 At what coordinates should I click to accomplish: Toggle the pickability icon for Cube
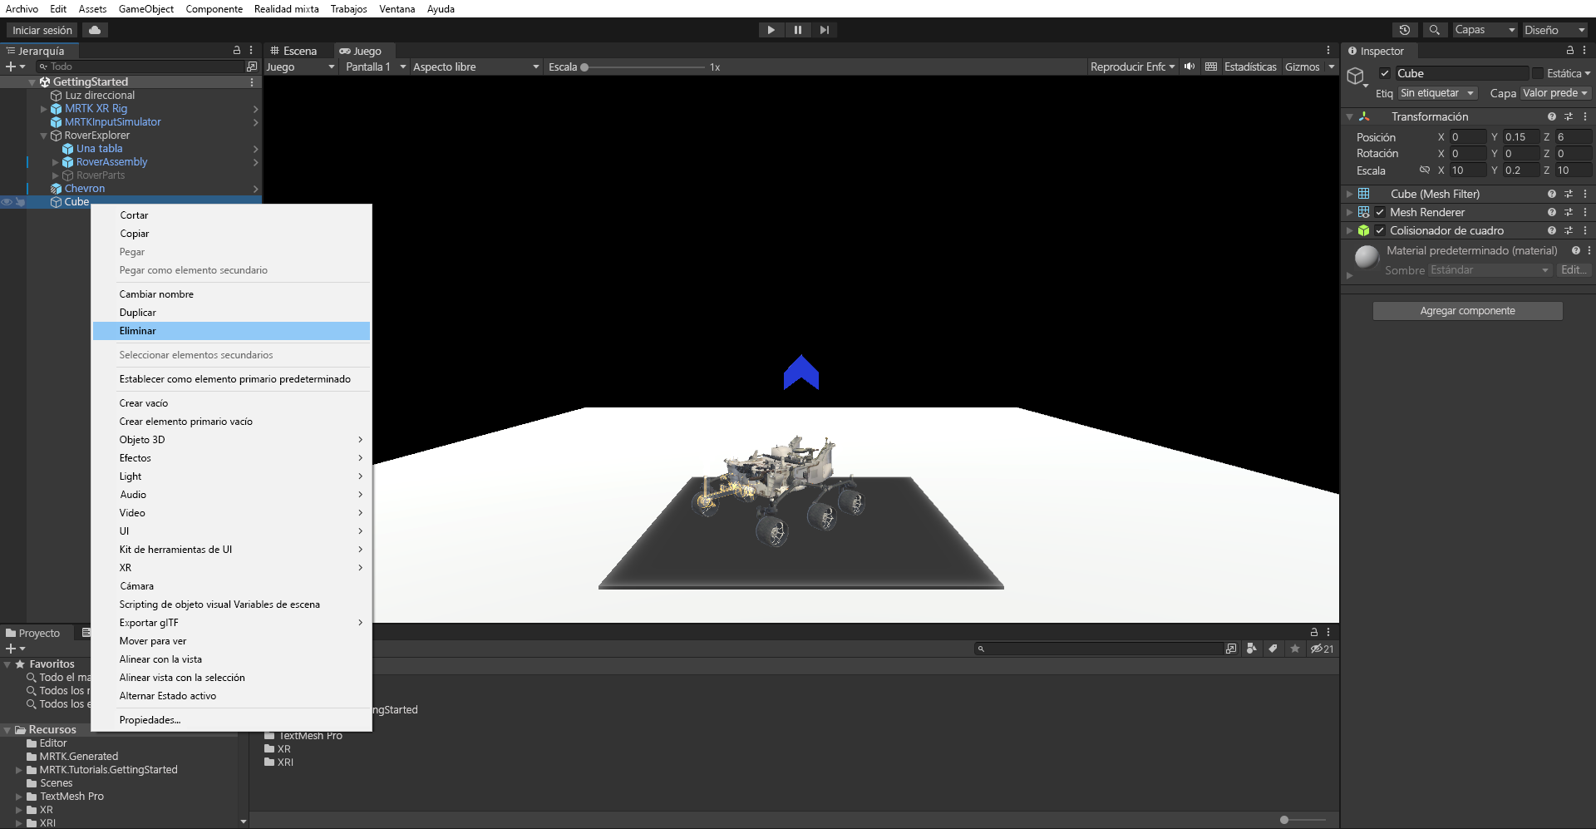pyautogui.click(x=20, y=202)
